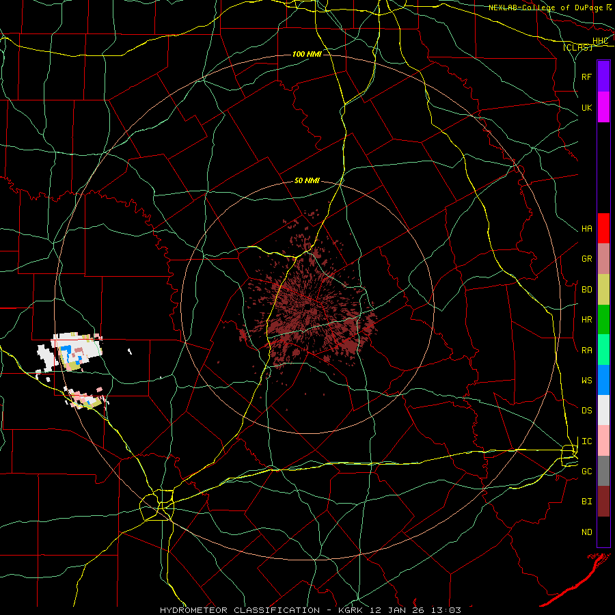Click the BD legend label
This screenshot has height=615, width=615.
tap(587, 290)
